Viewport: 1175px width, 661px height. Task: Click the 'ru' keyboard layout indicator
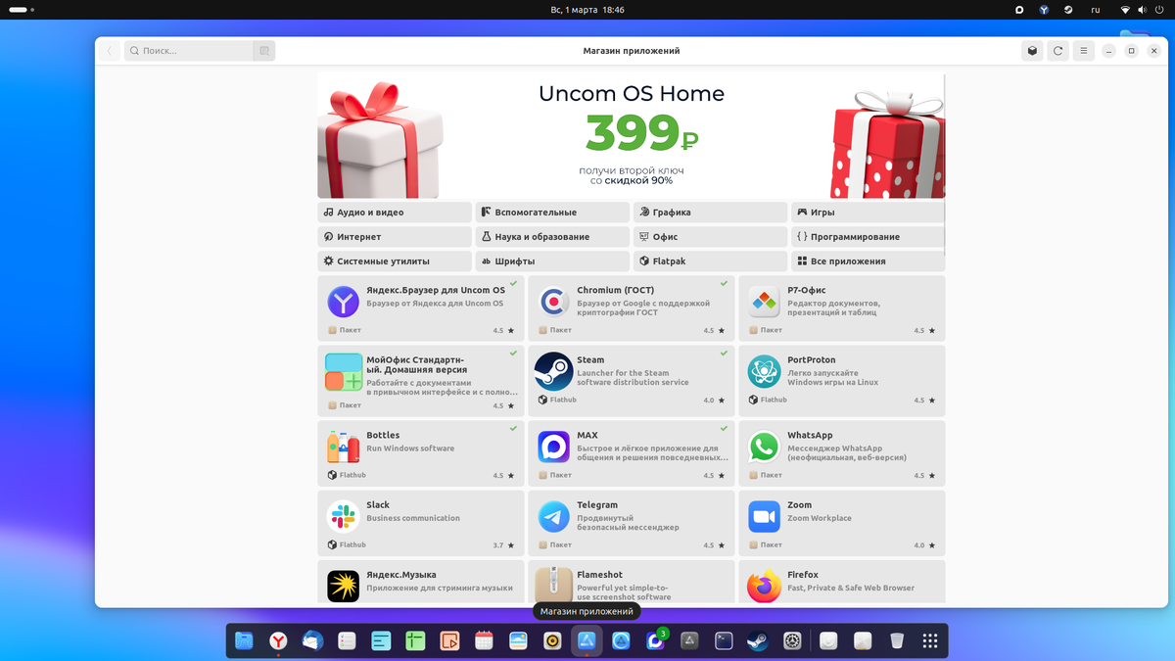[x=1096, y=10]
